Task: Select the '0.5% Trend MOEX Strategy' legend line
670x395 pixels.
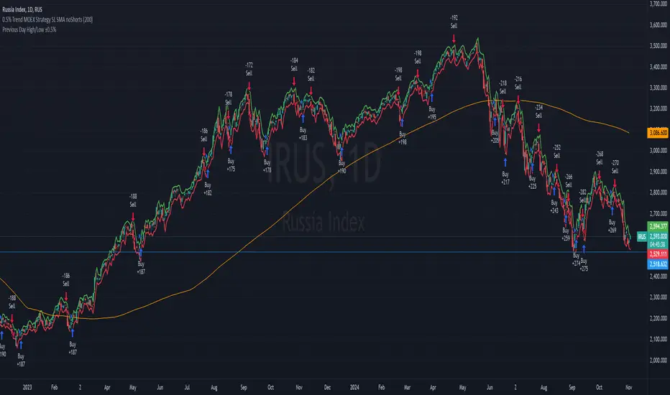Action: (47, 19)
